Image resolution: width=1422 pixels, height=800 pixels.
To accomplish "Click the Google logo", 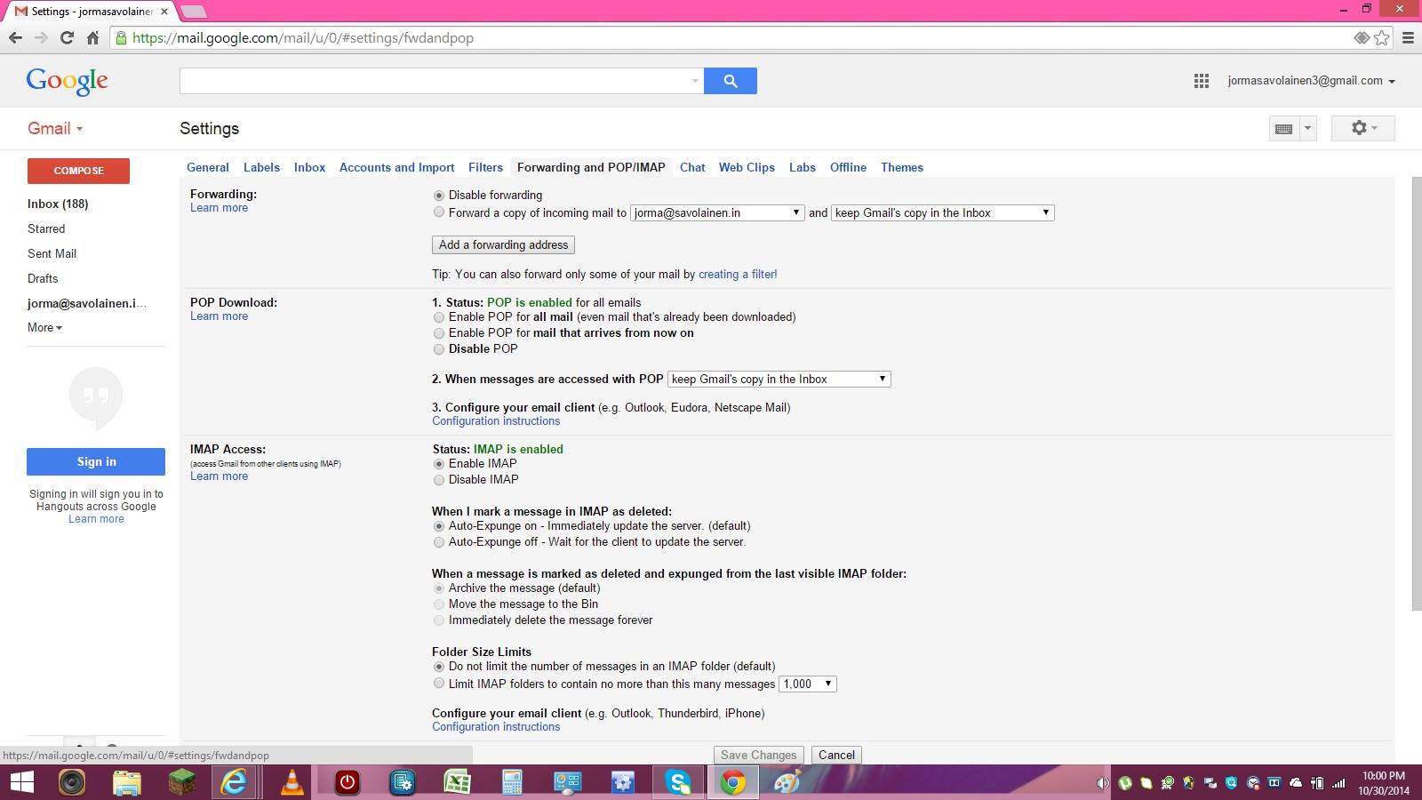I will (67, 81).
